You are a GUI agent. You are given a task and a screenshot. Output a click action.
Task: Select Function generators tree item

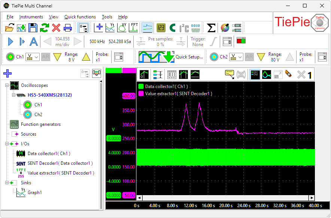click(x=41, y=124)
